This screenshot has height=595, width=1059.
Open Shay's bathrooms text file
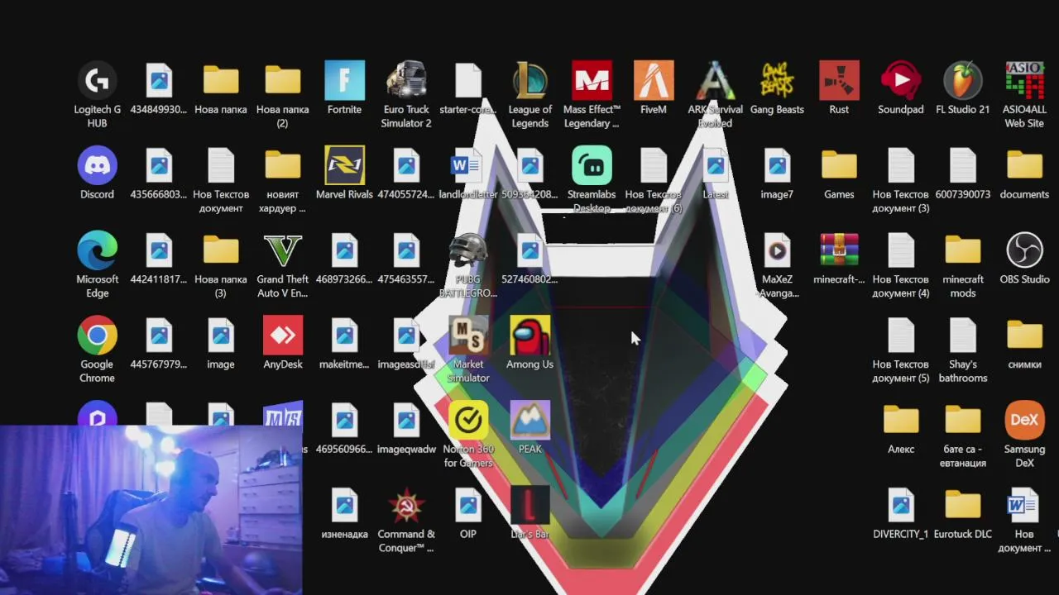tap(963, 350)
